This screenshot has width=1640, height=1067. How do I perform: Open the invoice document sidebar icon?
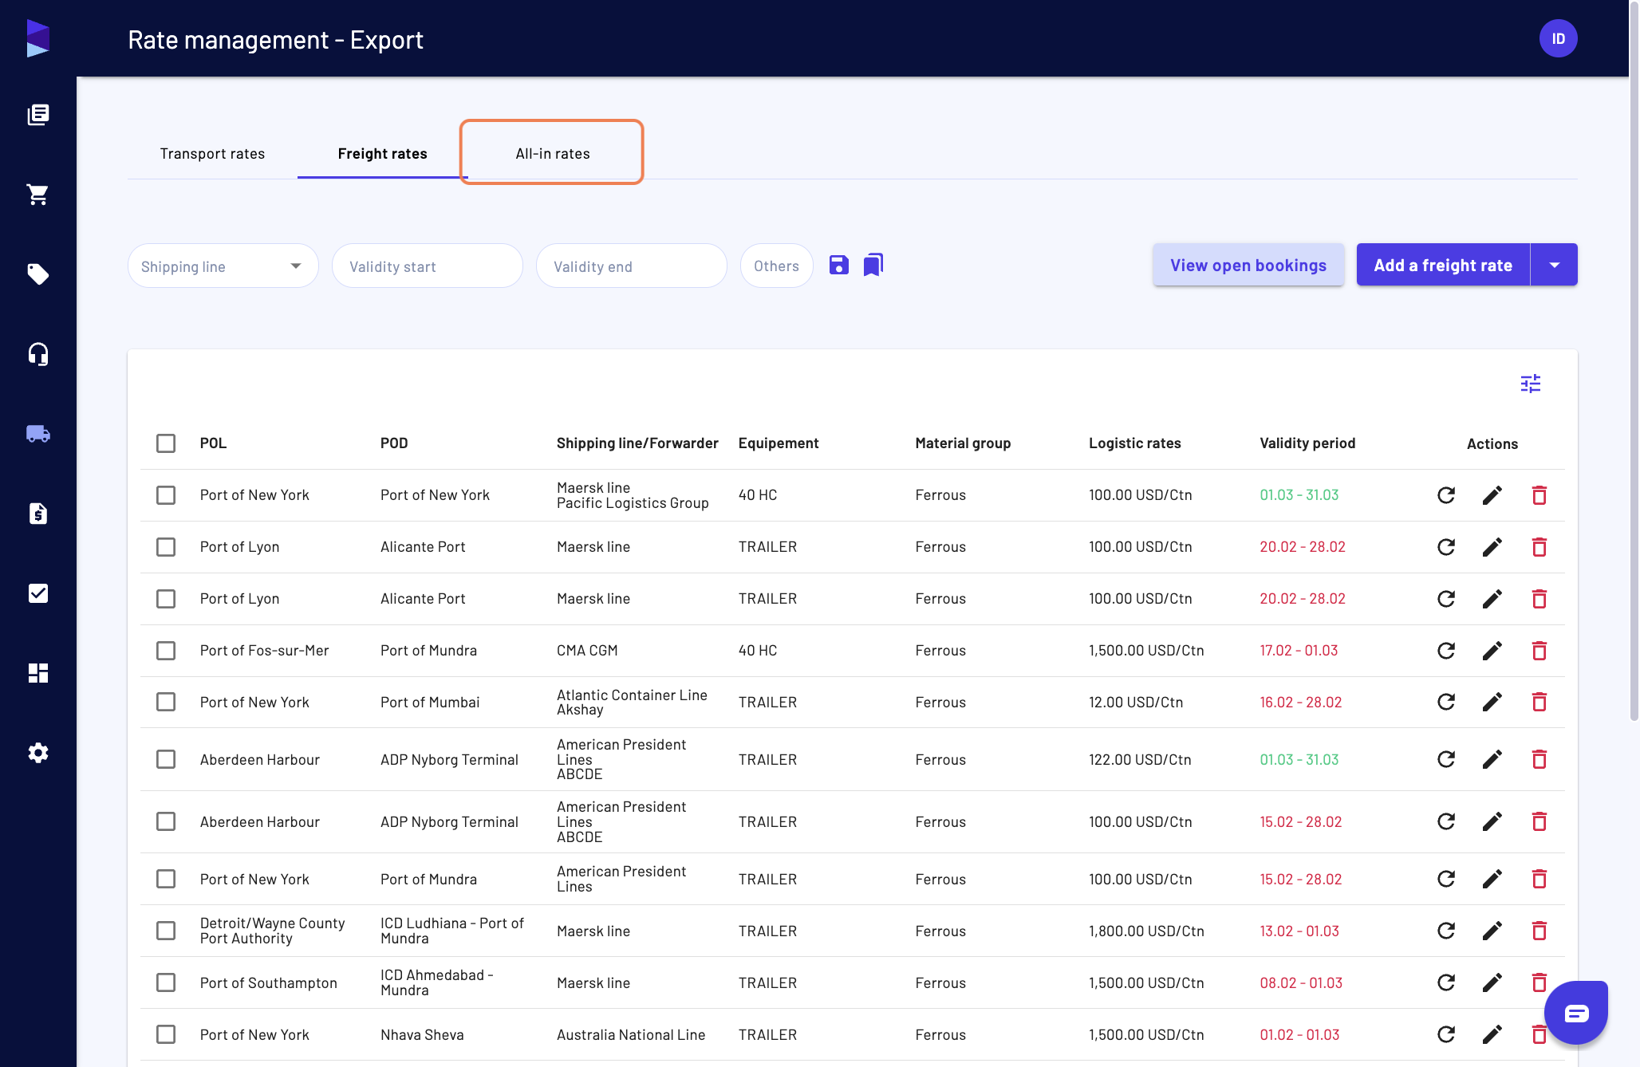[38, 514]
